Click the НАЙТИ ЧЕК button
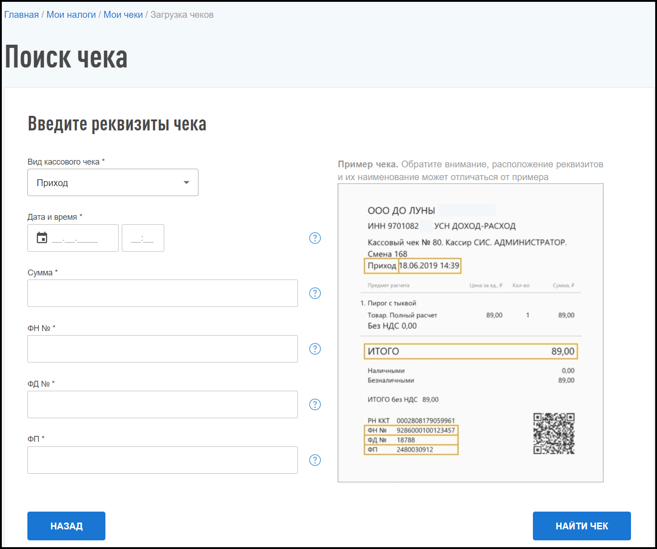Screen dimensions: 657x549 pos(581,526)
